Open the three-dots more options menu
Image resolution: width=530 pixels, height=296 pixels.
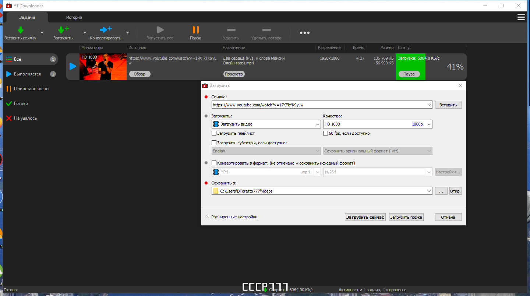304,33
